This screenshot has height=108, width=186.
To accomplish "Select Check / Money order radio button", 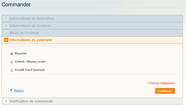I will (x=11, y=62).
